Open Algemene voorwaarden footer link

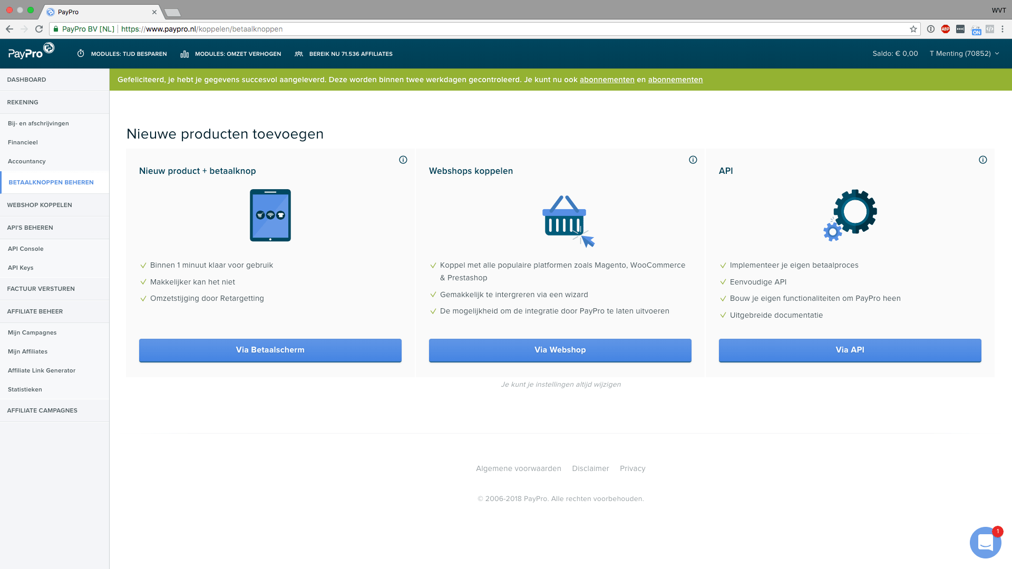tap(519, 468)
